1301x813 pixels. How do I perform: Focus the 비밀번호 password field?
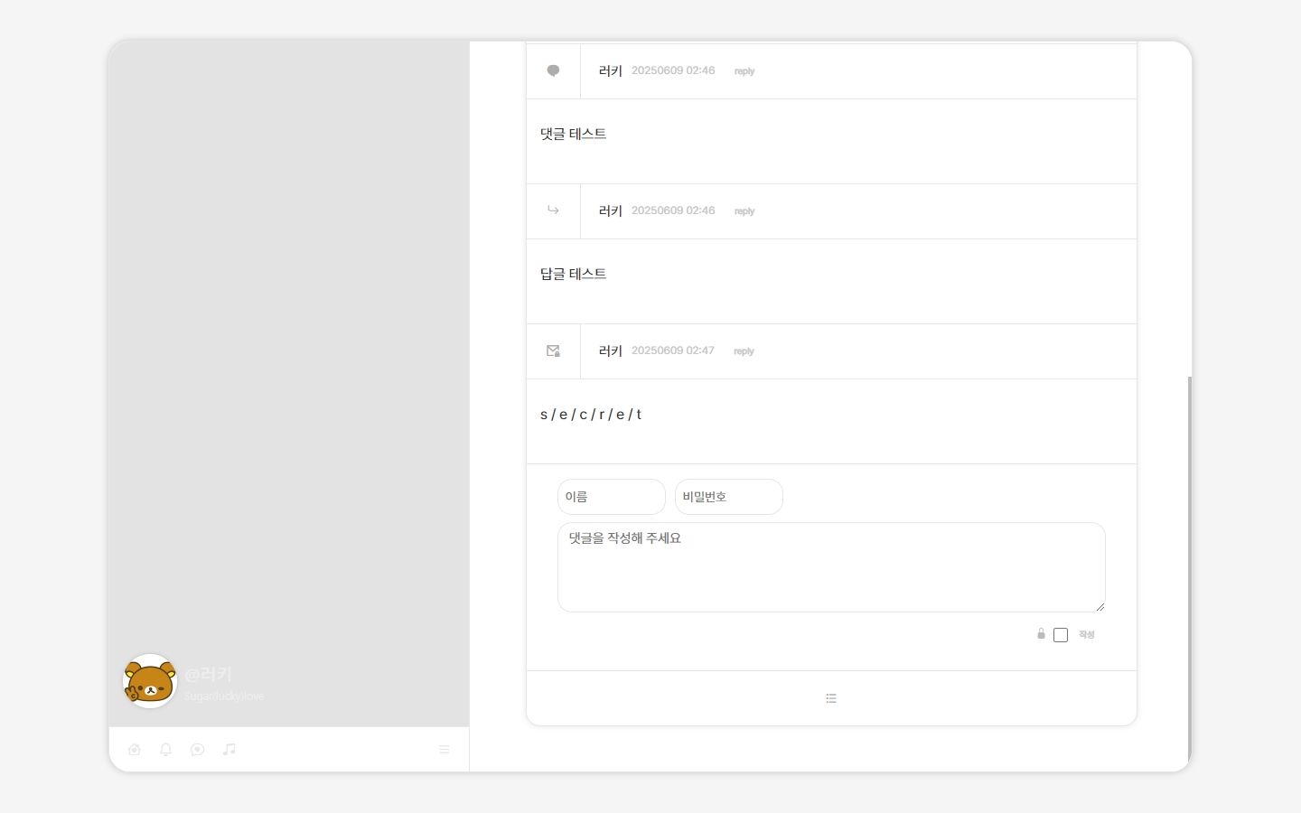point(729,497)
